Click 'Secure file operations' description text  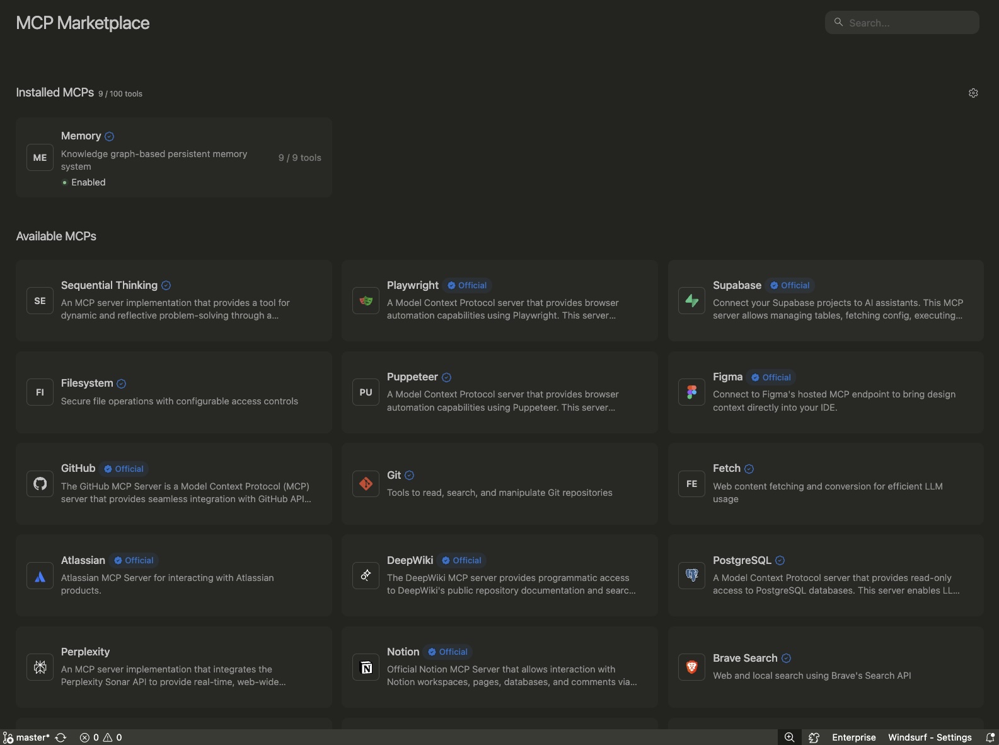180,401
